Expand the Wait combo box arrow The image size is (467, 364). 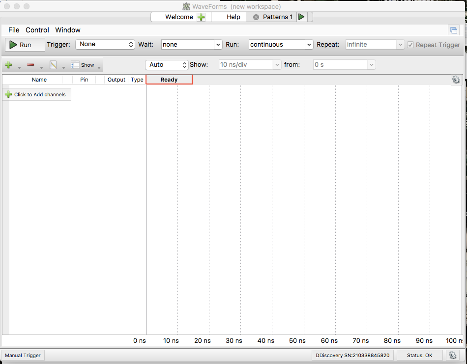(218, 45)
